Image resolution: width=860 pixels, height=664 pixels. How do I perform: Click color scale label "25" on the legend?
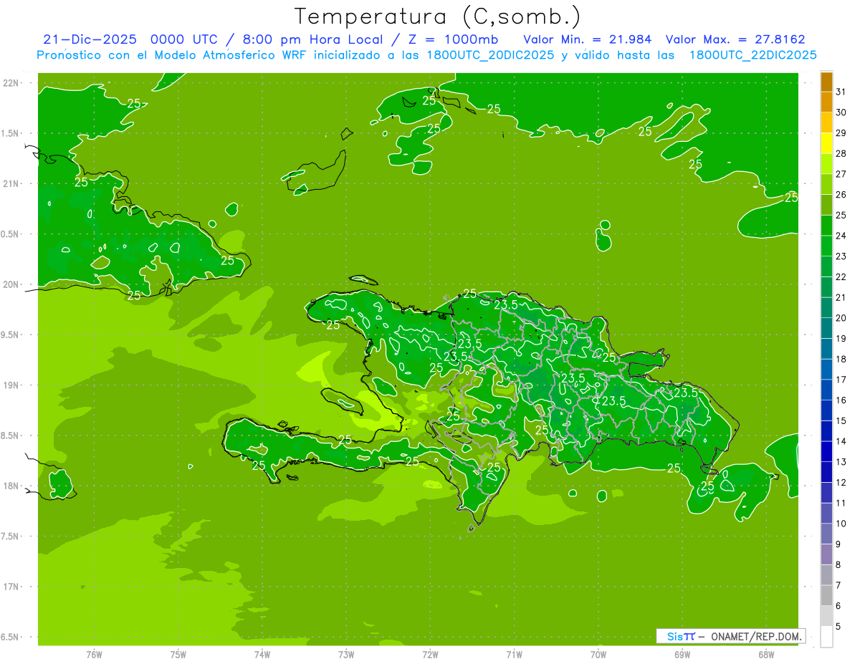point(841,215)
